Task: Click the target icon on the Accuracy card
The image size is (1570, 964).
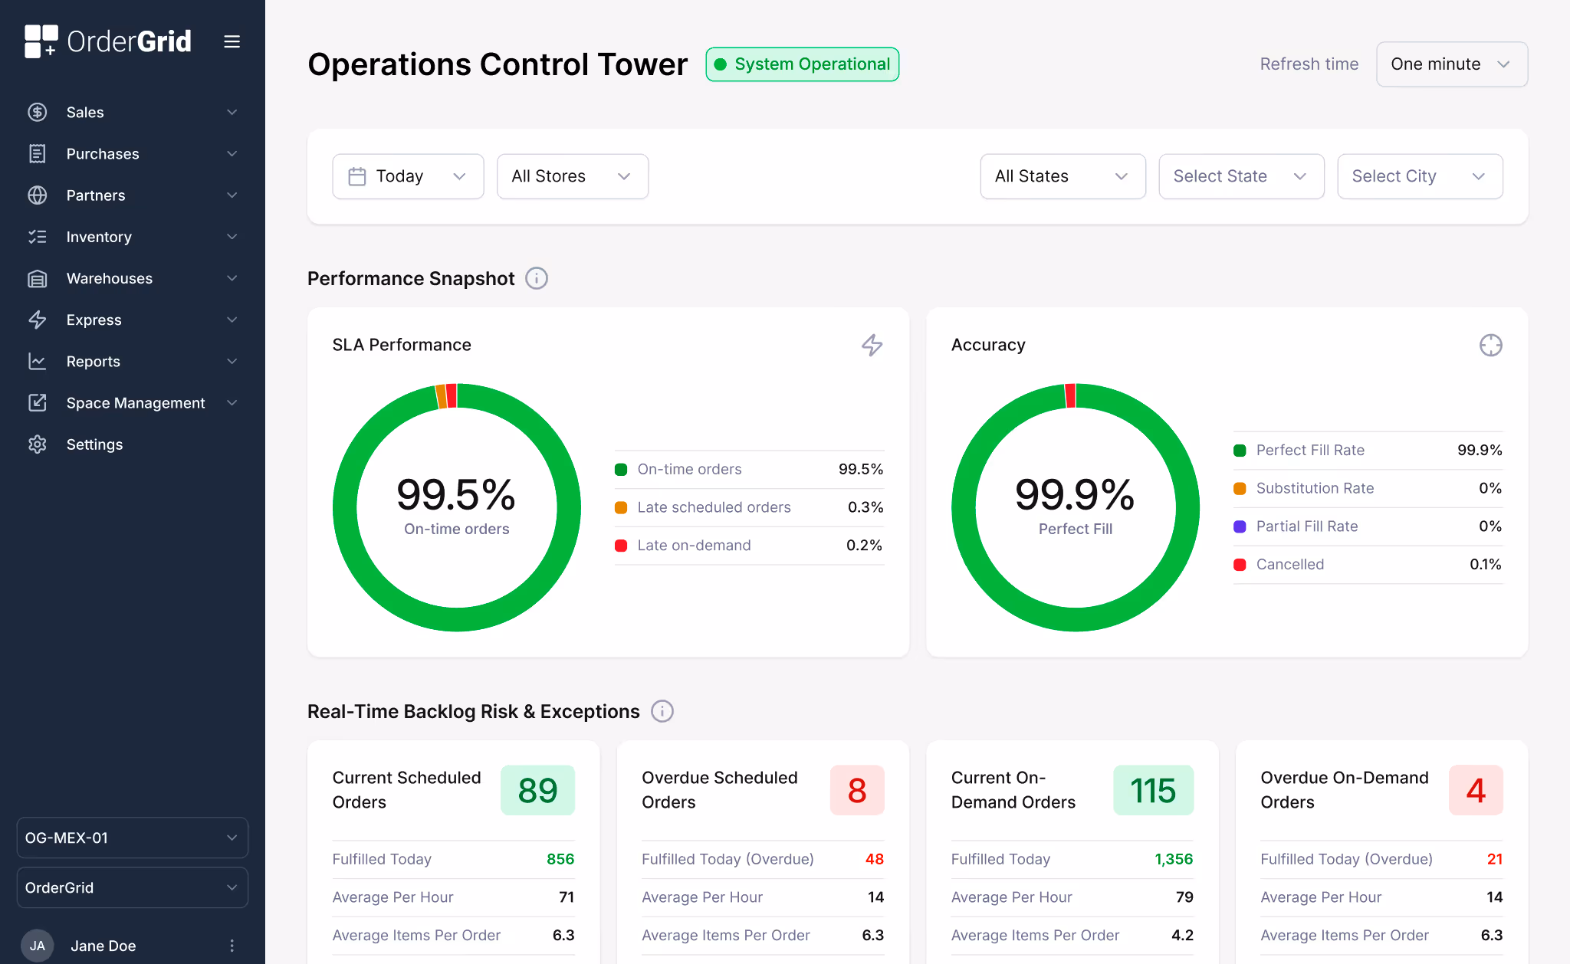Action: click(x=1491, y=346)
